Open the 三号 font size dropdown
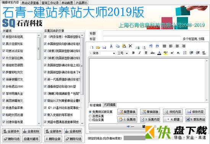The height and width of the screenshot is (144, 210). (x=127, y=53)
